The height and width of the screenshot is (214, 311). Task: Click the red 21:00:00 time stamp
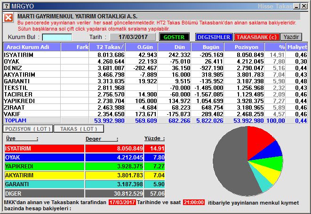pos(194,202)
